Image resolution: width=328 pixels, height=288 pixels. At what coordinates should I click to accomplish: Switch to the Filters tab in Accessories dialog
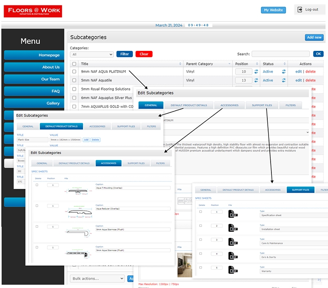(160, 163)
